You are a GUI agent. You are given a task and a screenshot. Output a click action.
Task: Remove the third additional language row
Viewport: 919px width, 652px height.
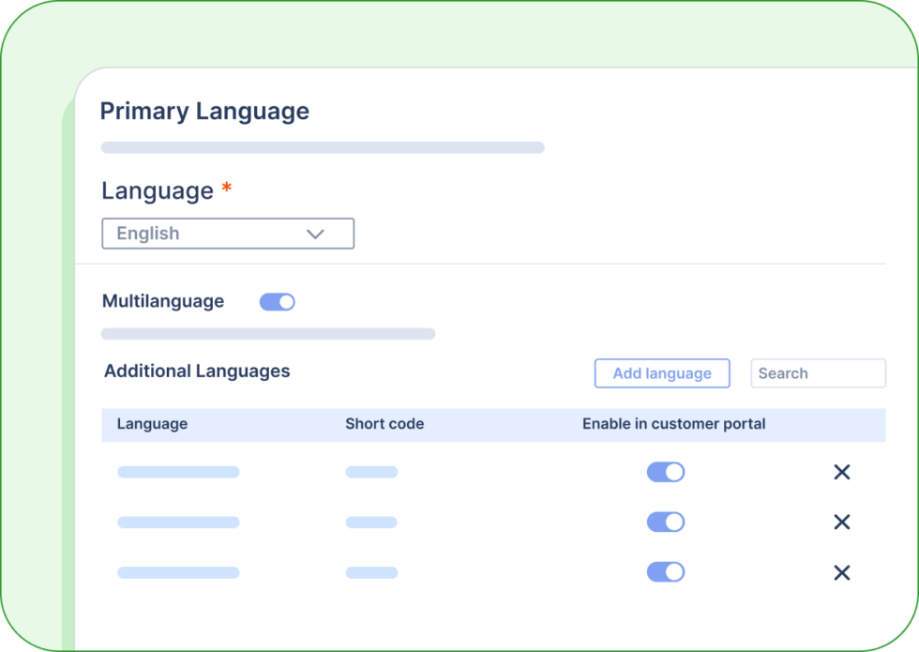click(x=841, y=572)
